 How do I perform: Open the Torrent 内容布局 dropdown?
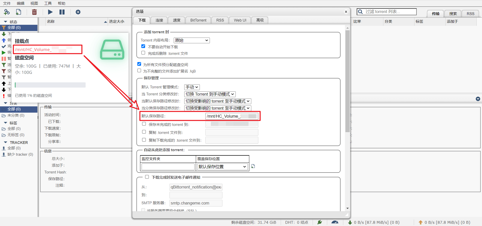click(x=192, y=40)
